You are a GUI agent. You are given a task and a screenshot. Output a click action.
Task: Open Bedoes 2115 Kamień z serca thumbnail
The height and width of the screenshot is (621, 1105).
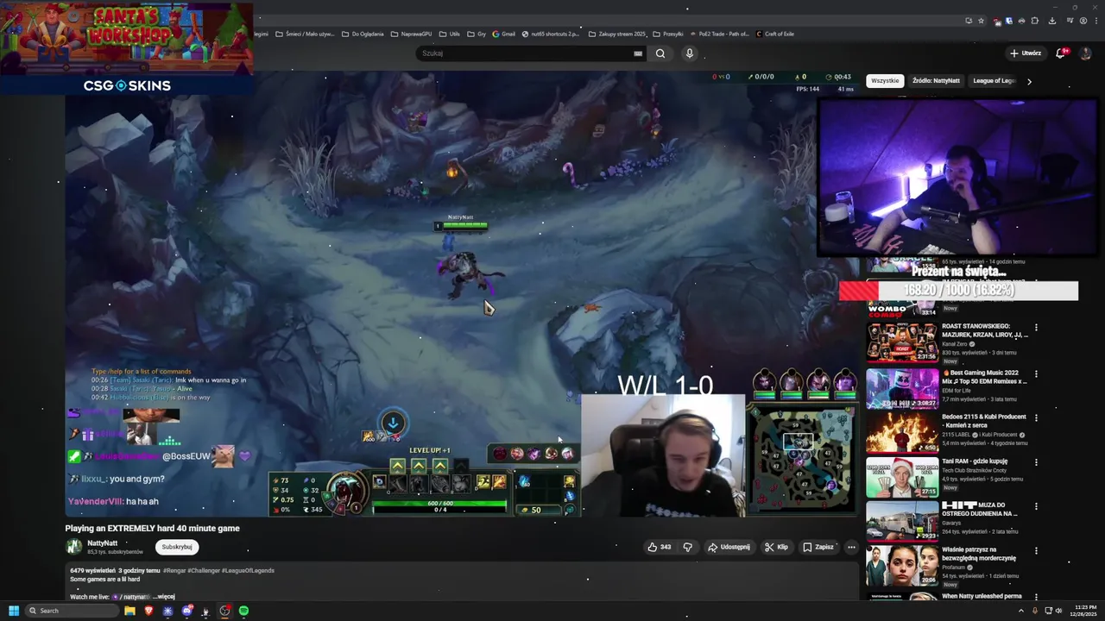[902, 432]
